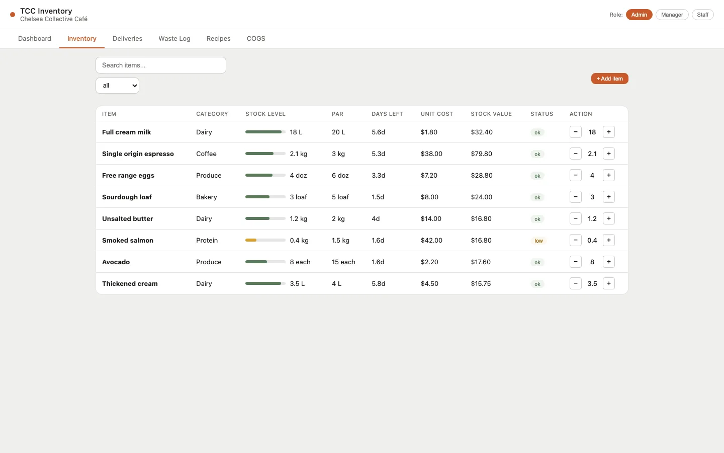Open the COGS tab
Viewport: 724px width, 453px height.
pyautogui.click(x=256, y=39)
